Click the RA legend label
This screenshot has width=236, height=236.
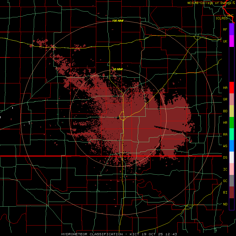coord(225,134)
